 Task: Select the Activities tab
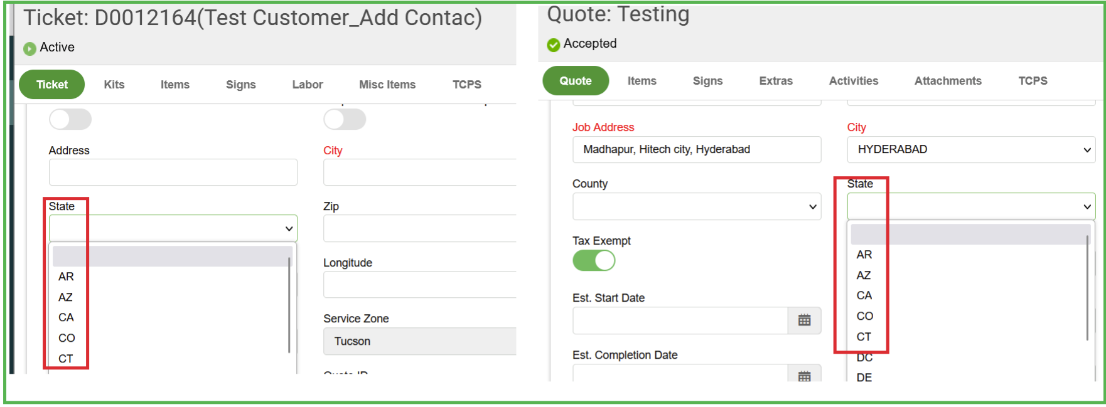click(853, 81)
